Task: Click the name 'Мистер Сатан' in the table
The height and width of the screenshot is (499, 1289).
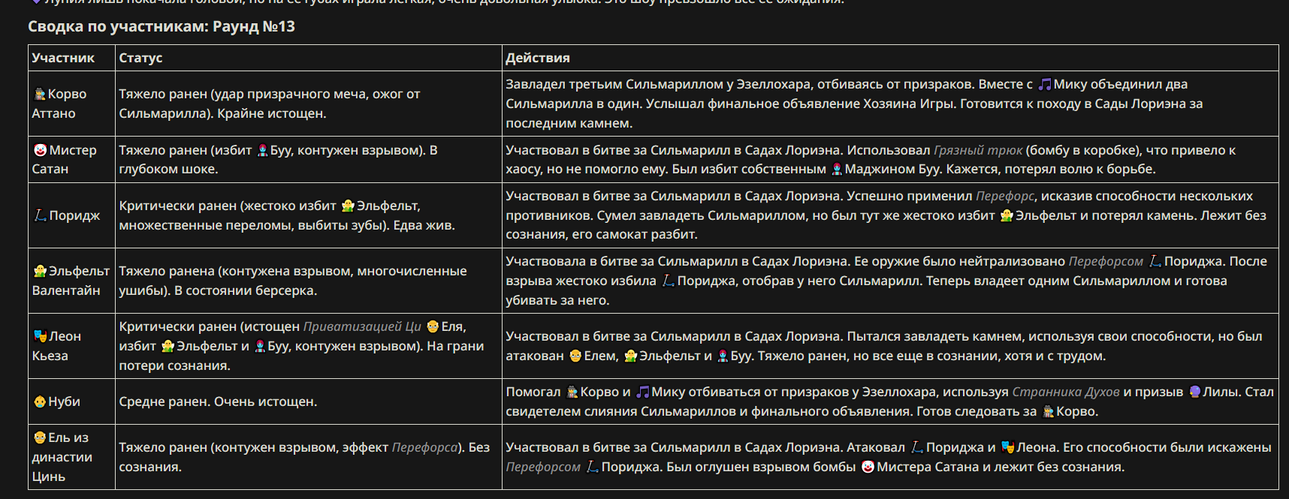Action: click(x=65, y=159)
